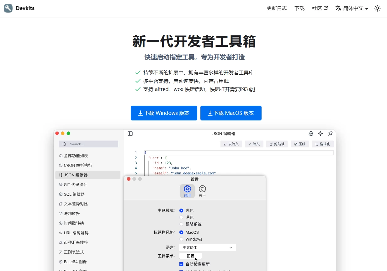Click the pin window icon
This screenshot has height=271, width=387.
point(330,134)
